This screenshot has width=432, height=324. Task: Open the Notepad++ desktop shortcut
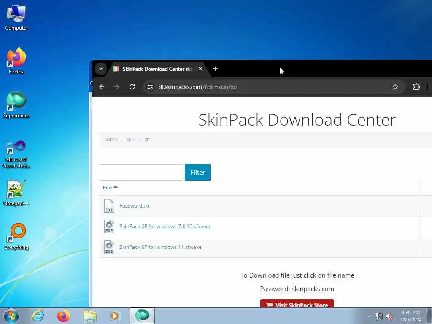(16, 192)
